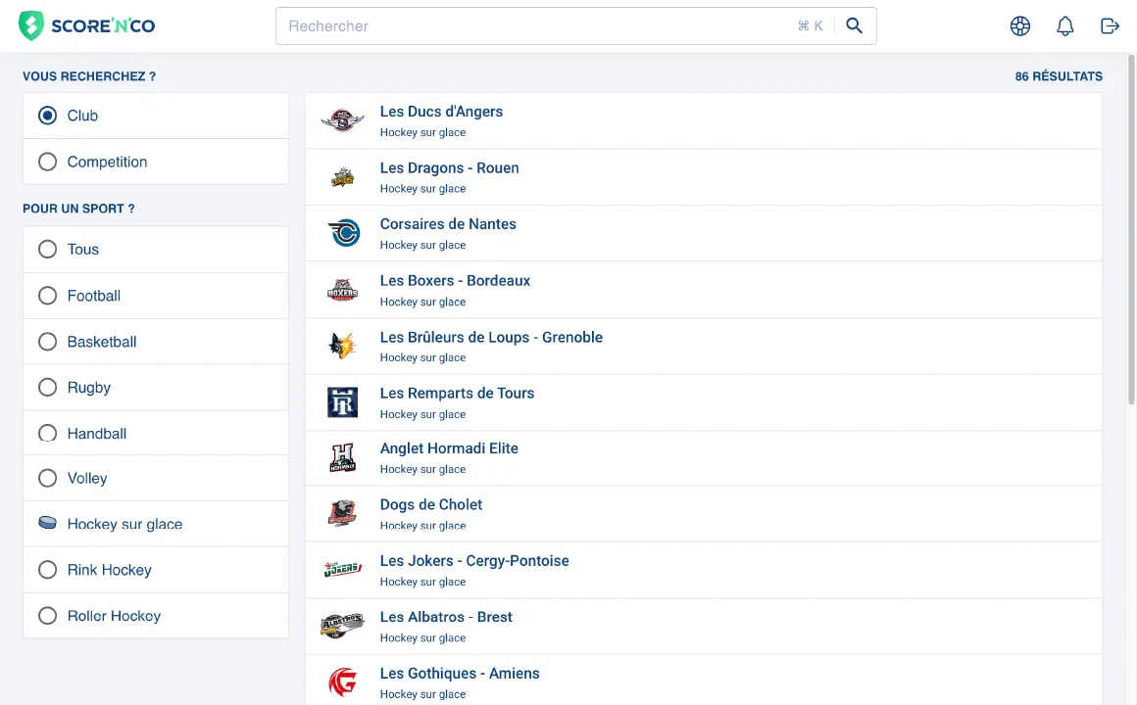Screen dimensions: 1137x705
Task: Select the Volley sport filter
Action: (x=47, y=478)
